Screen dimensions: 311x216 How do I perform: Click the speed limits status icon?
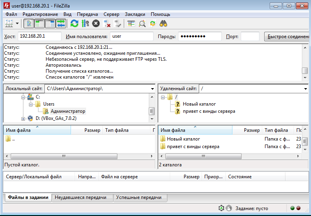(x=229, y=208)
